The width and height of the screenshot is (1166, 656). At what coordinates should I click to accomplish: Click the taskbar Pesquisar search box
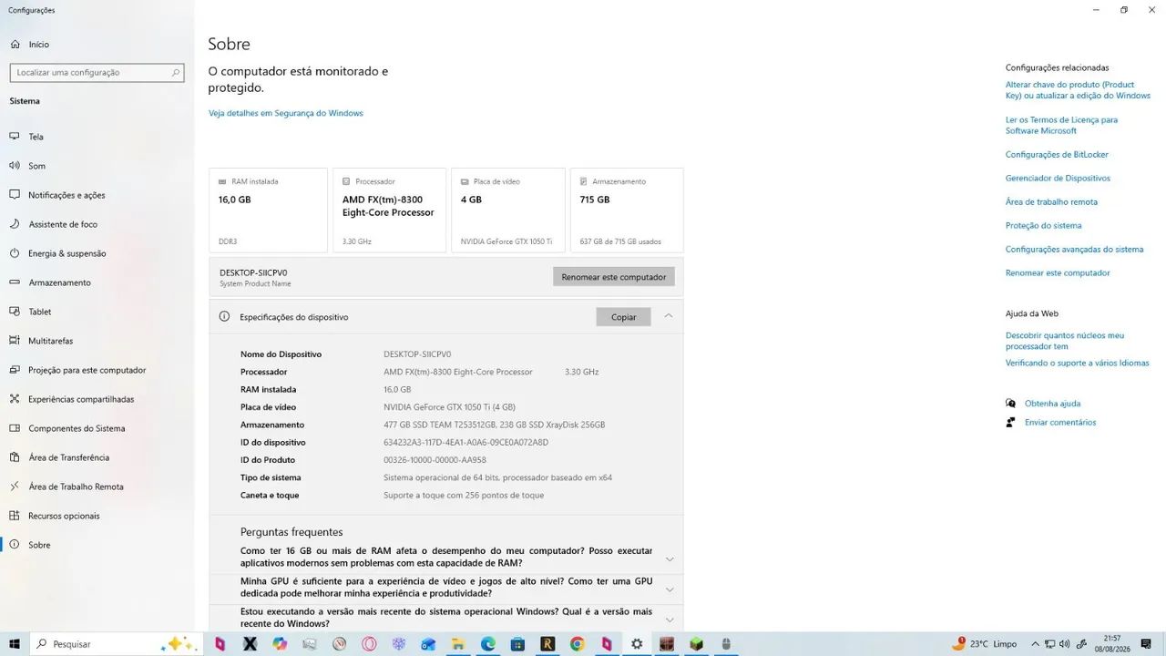(116, 644)
